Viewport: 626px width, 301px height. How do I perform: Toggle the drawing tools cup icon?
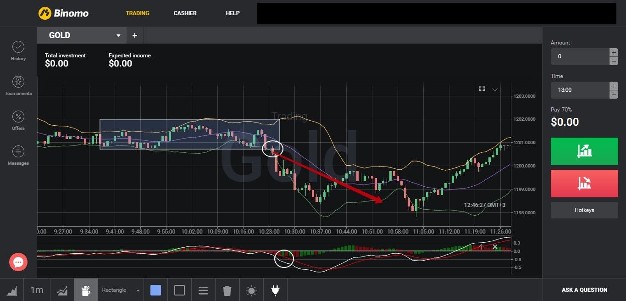86,290
